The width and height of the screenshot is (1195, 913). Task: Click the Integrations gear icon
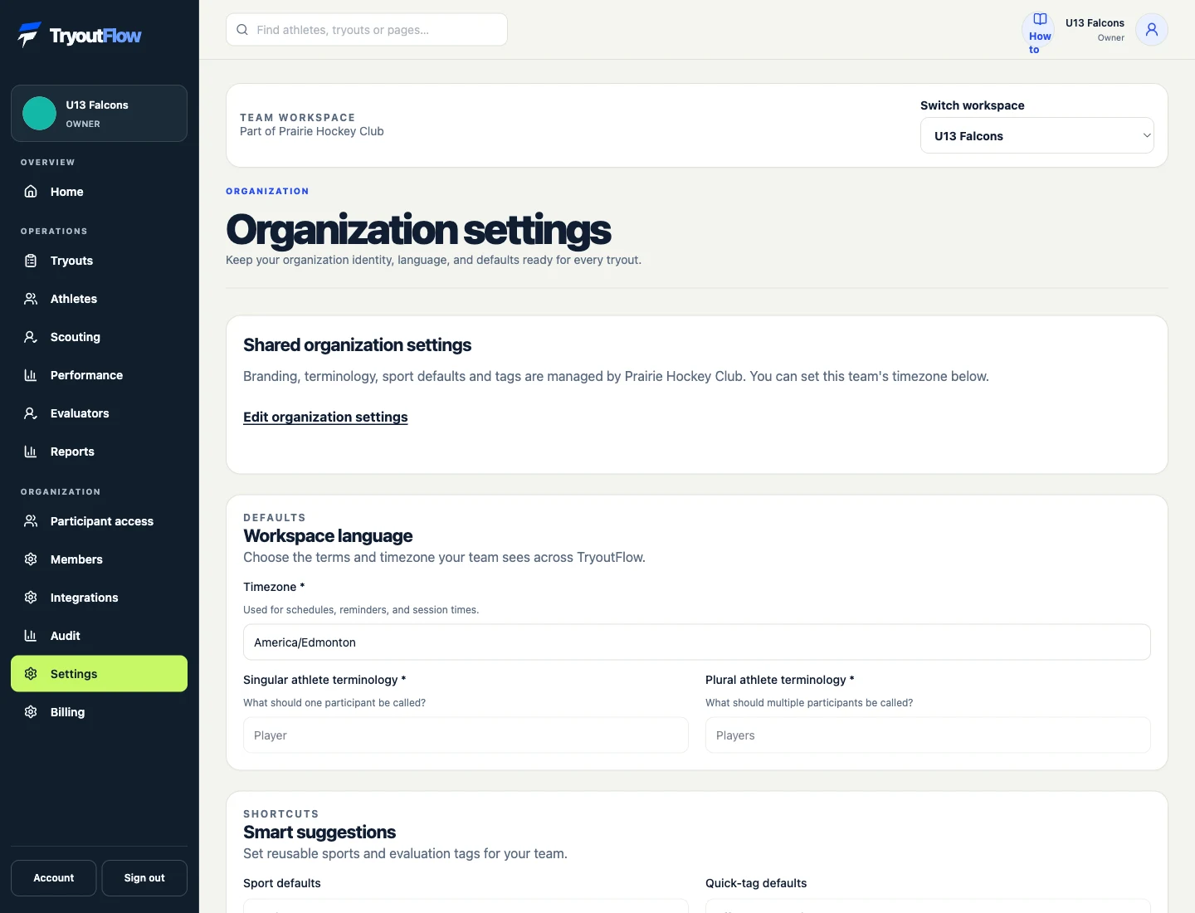click(x=31, y=598)
